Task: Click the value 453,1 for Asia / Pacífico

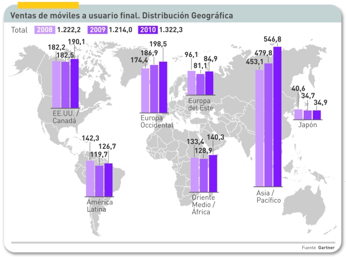Action: tap(254, 62)
